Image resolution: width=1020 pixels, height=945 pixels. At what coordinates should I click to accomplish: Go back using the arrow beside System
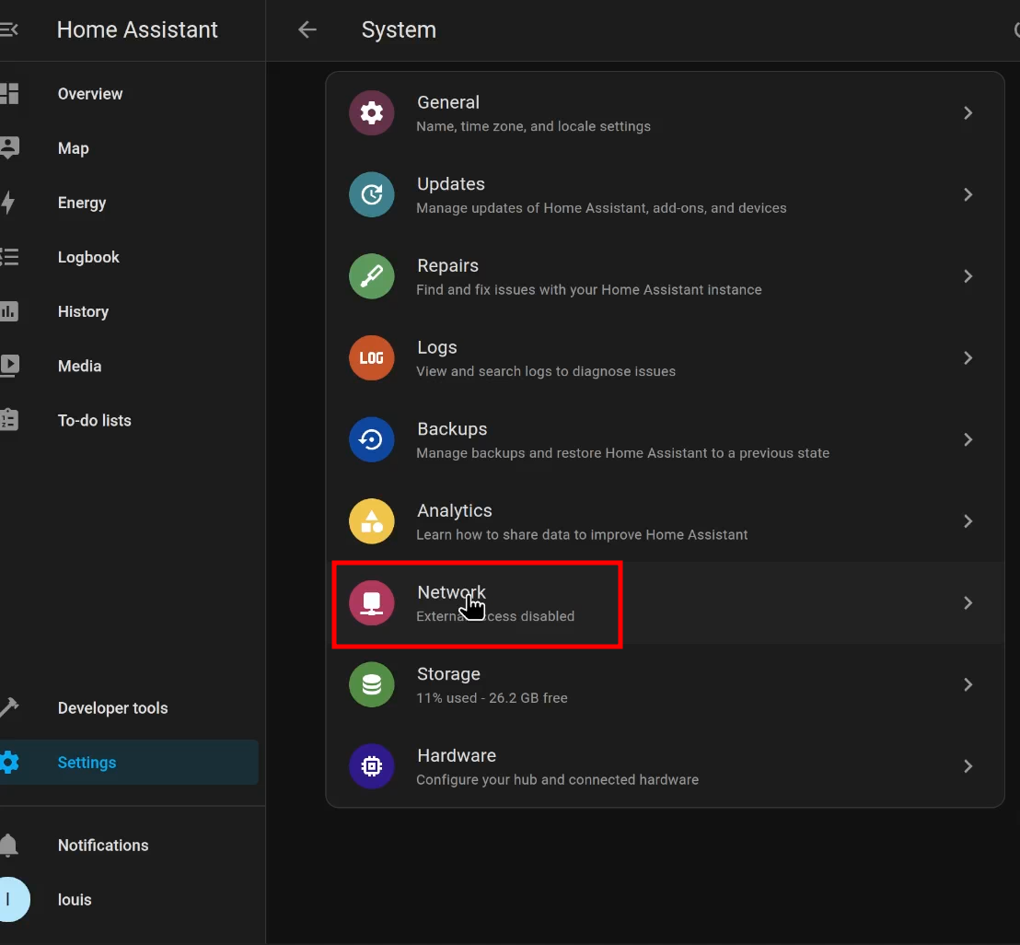[307, 30]
